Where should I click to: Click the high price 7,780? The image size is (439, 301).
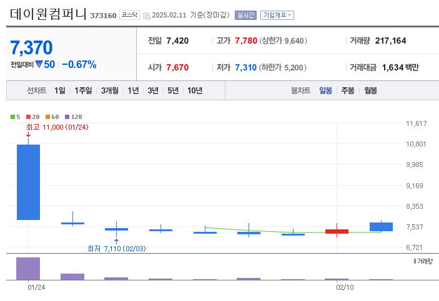click(246, 41)
